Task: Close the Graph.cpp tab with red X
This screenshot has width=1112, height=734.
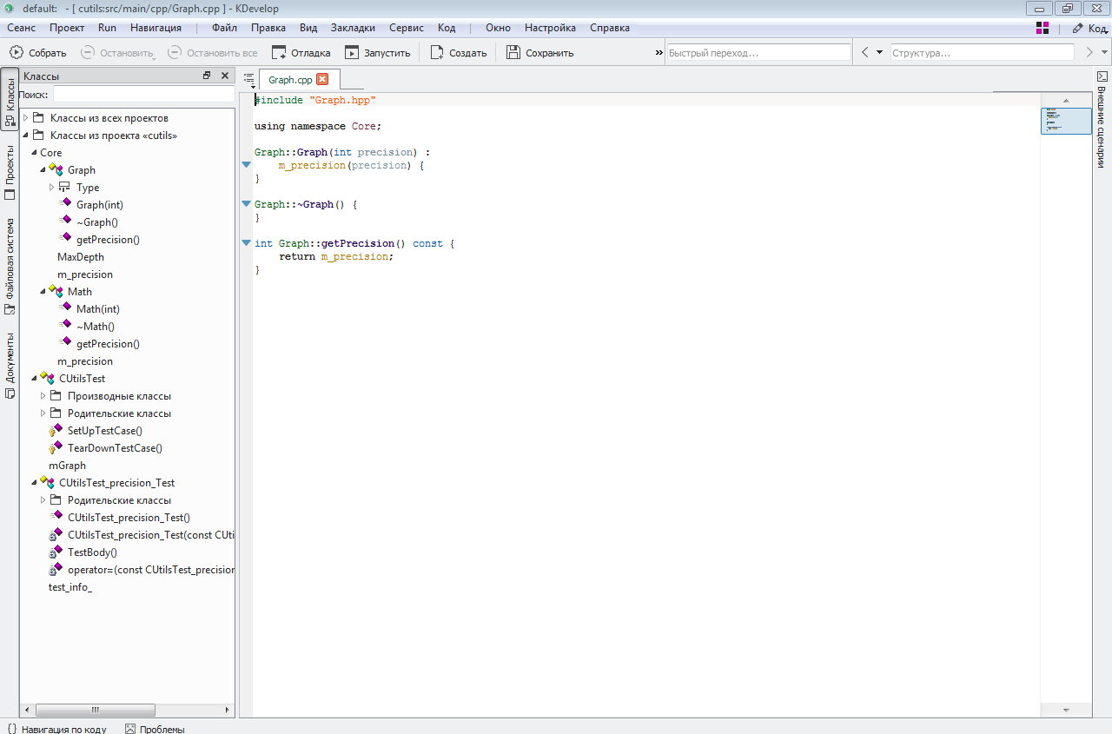Action: pyautogui.click(x=322, y=80)
